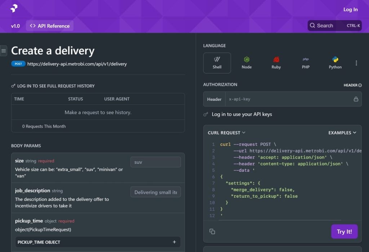Click the Log In button
The height and width of the screenshot is (252, 369).
click(350, 9)
